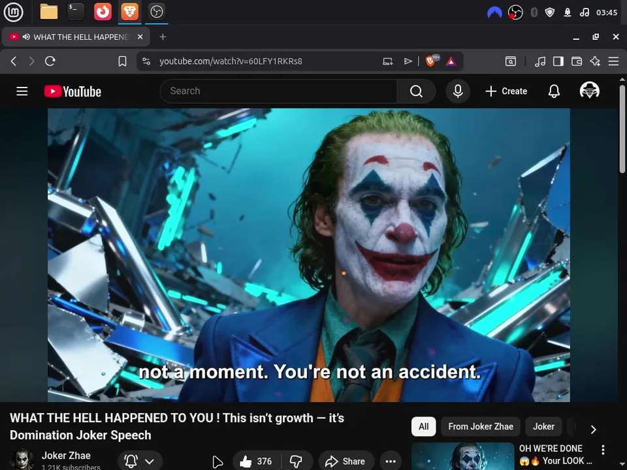Open OBS Studio from the taskbar
The image size is (627, 470).
(x=156, y=12)
